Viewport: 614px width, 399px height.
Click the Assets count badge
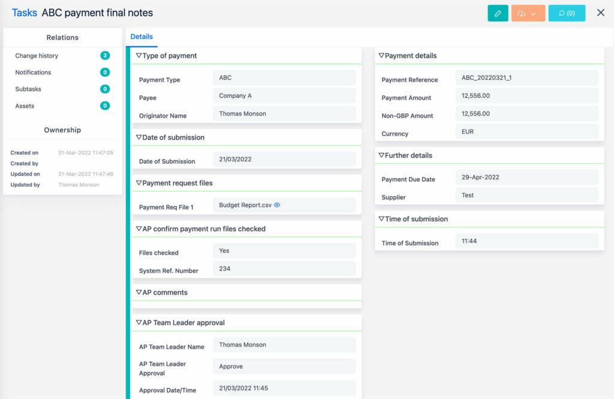pos(105,106)
